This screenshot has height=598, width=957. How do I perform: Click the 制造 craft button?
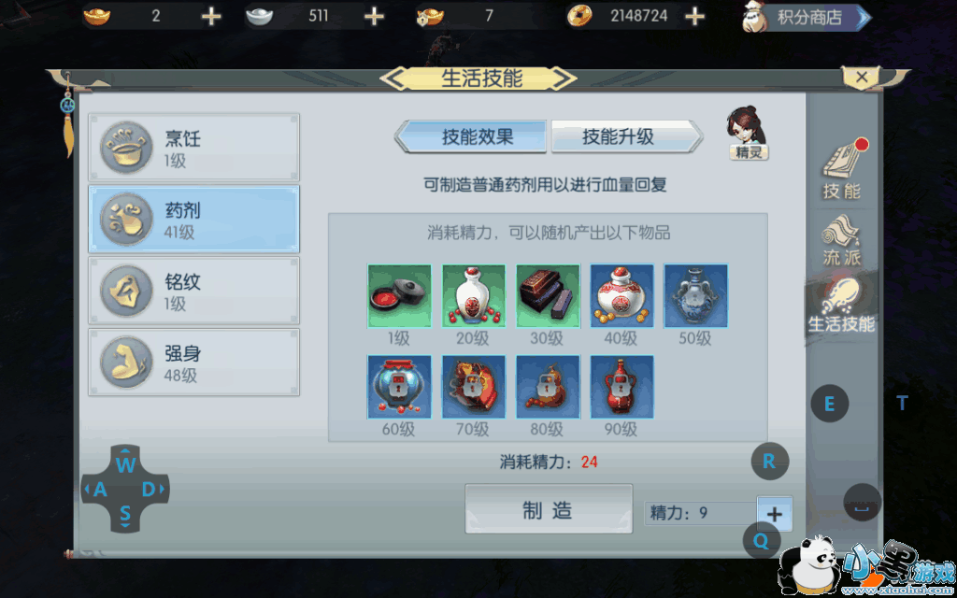click(549, 509)
